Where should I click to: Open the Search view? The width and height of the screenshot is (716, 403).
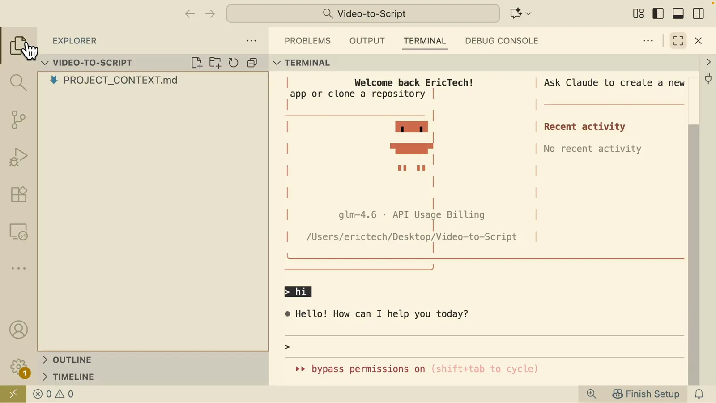pyautogui.click(x=18, y=82)
